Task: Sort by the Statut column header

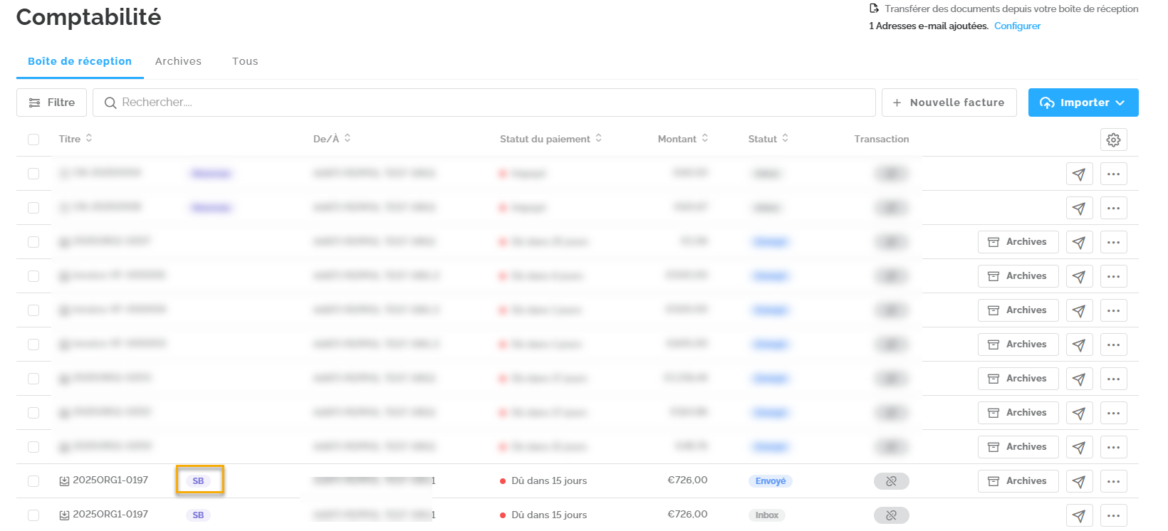Action: point(768,139)
